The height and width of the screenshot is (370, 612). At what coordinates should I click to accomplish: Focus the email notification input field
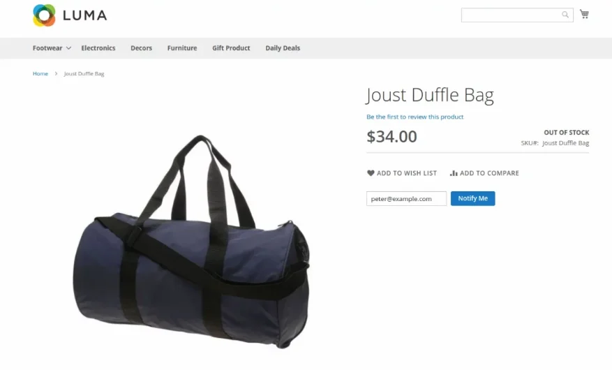(x=406, y=198)
